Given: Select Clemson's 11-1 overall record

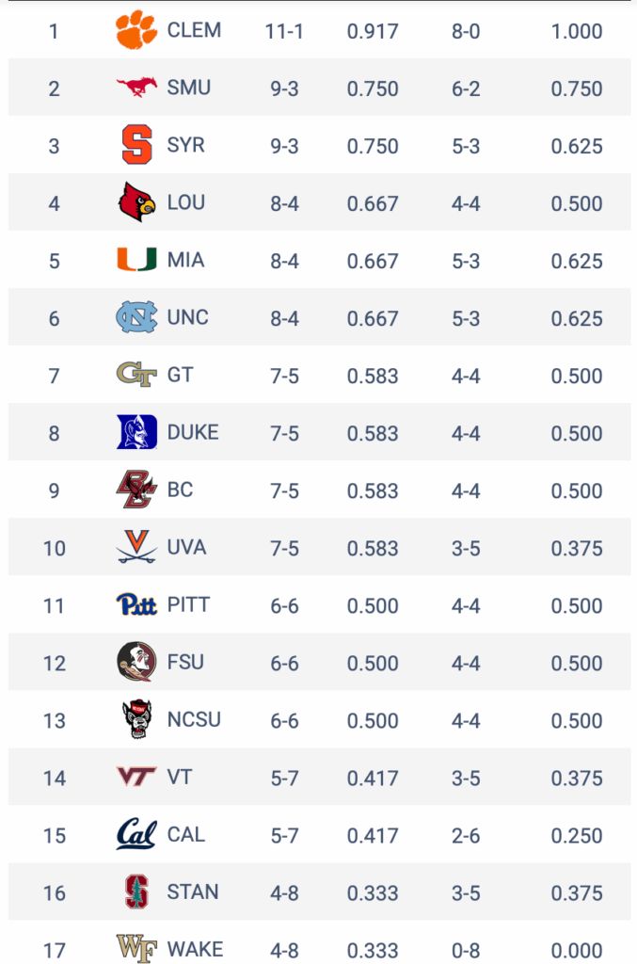Looking at the screenshot, I should pos(284,31).
